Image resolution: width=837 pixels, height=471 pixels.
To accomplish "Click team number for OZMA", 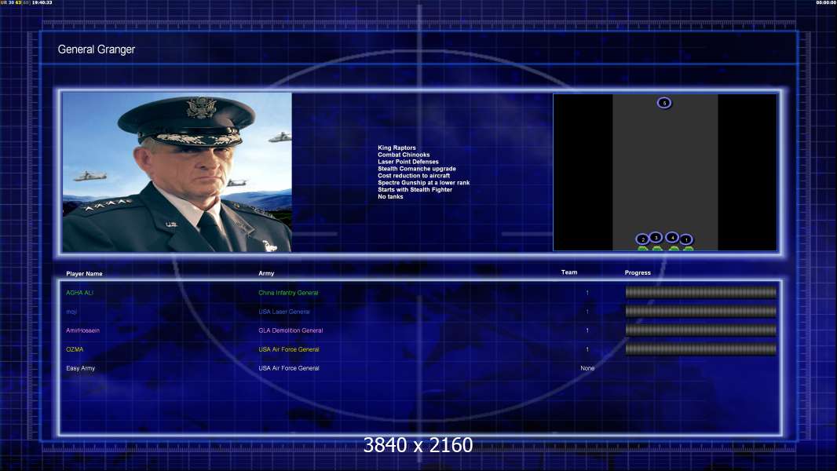I will [x=587, y=349].
